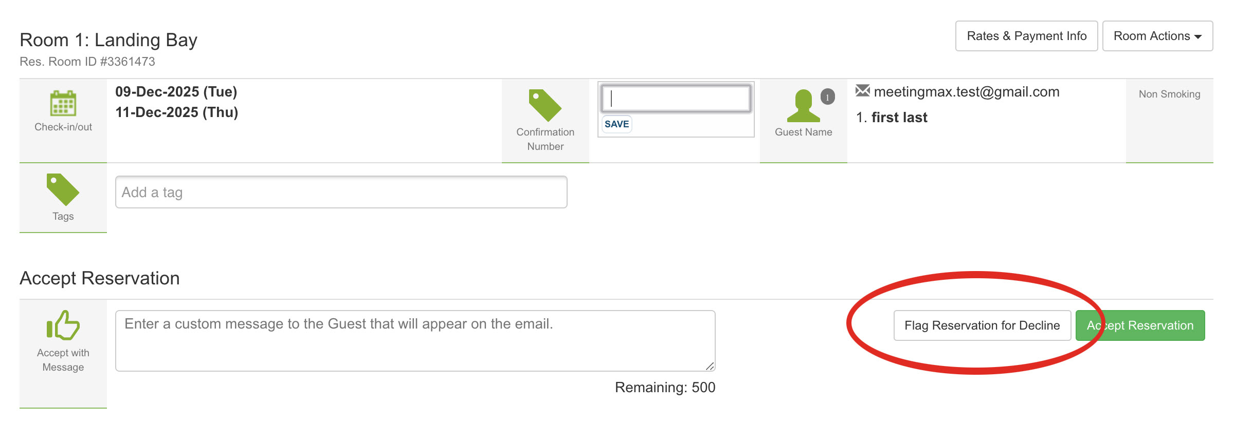This screenshot has height=423, width=1234.
Task: Click the Add a tag field
Action: pyautogui.click(x=341, y=192)
